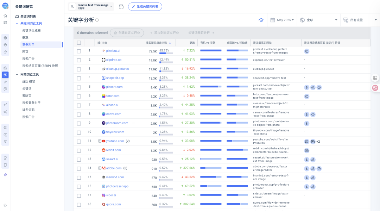Click reddit.com row SERP feature icon
380x211 pixels.
(306, 151)
